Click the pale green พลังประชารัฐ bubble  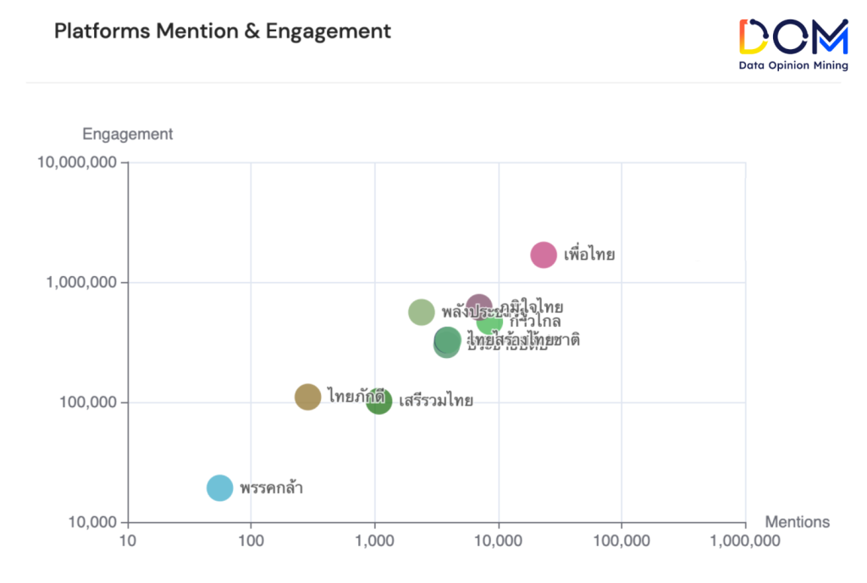point(421,312)
